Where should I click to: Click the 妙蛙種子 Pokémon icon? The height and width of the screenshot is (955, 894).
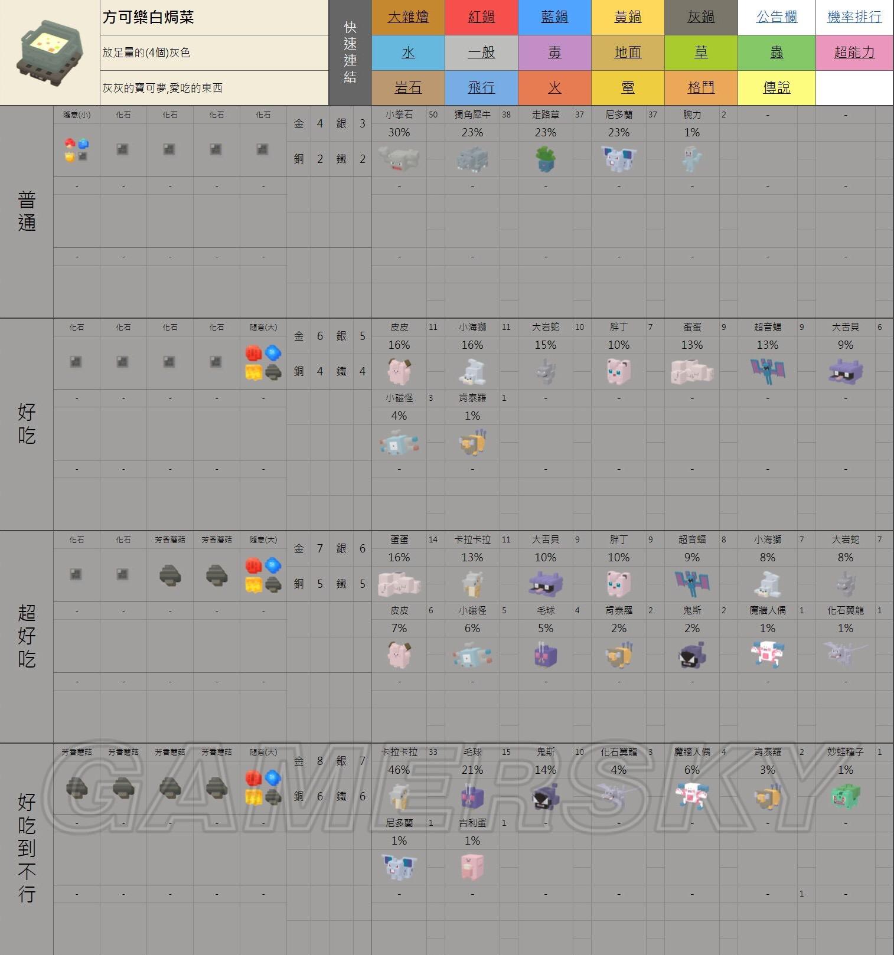[846, 797]
